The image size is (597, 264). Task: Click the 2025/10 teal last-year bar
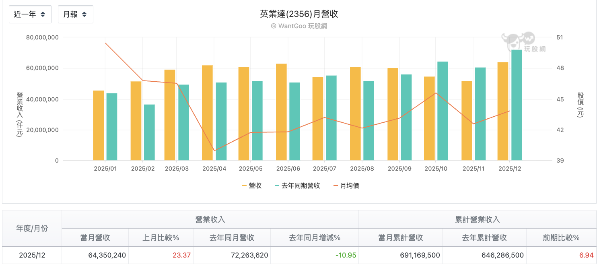click(x=443, y=111)
